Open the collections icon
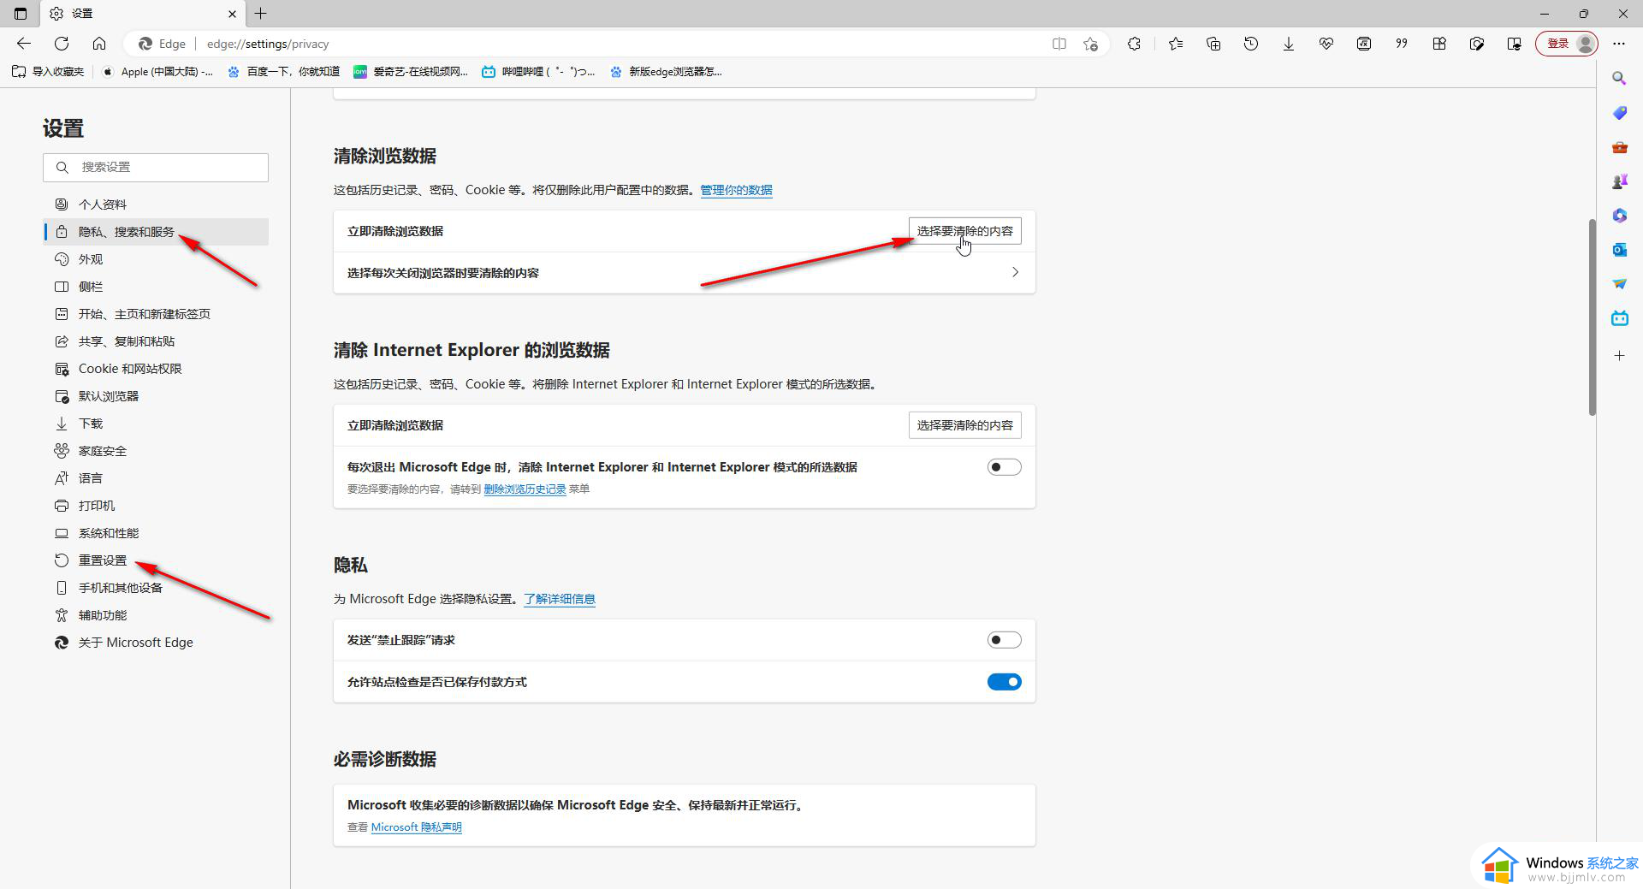 tap(1213, 44)
